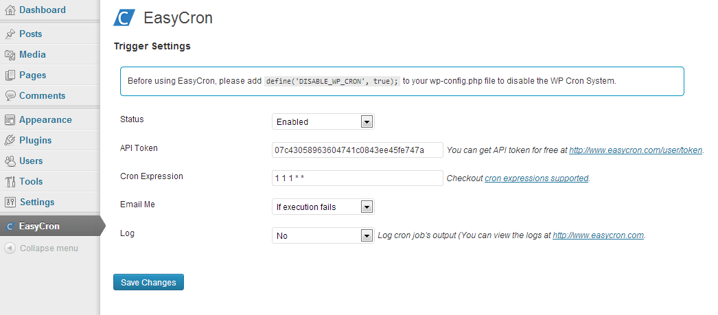Click the Users icon in sidebar

click(10, 161)
